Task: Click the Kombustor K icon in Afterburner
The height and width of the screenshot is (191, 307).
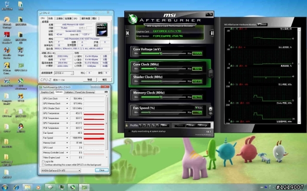Action: click(128, 33)
